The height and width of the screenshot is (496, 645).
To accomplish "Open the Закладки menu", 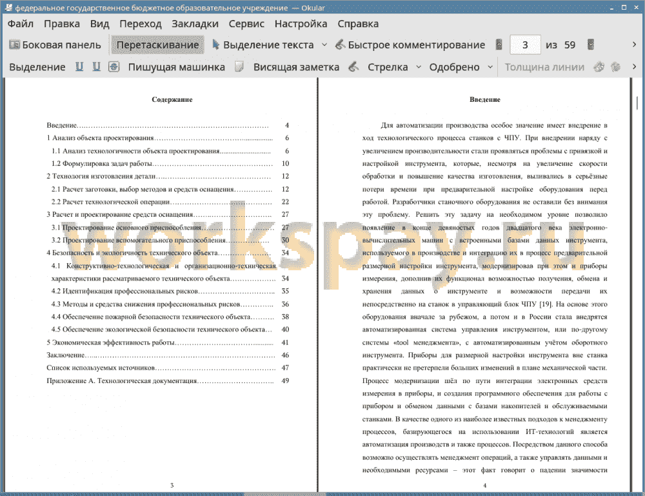I will tap(195, 24).
